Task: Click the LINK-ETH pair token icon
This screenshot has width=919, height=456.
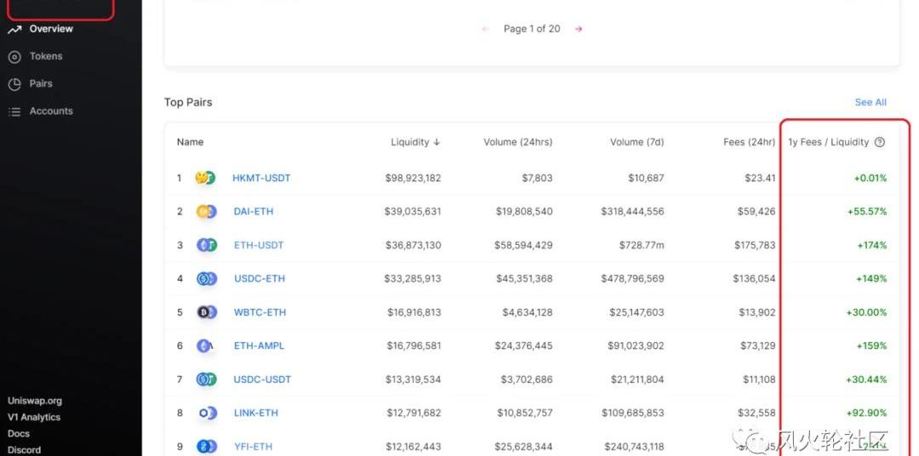Action: tap(206, 413)
